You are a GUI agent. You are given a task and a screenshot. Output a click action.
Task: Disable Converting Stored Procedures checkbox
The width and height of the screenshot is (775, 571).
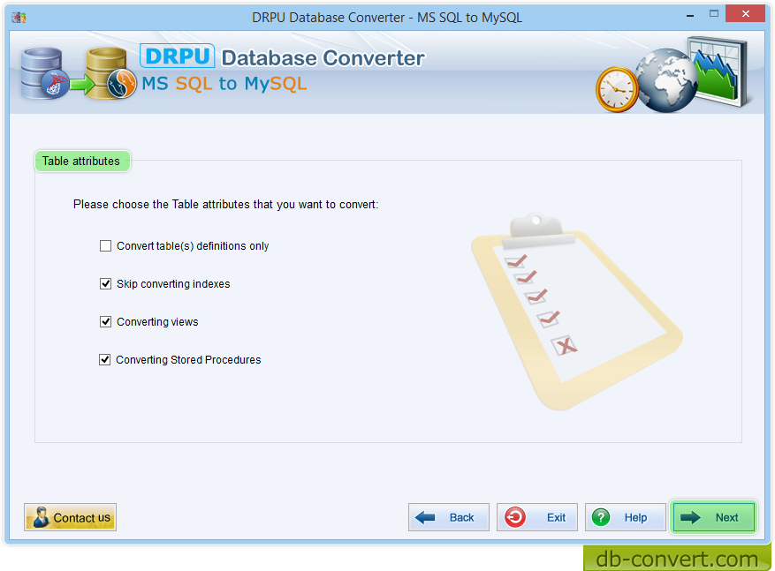coord(105,360)
